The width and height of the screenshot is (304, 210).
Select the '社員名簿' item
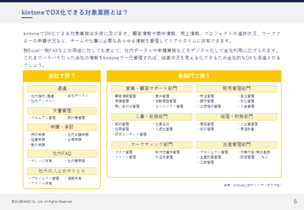[162, 124]
